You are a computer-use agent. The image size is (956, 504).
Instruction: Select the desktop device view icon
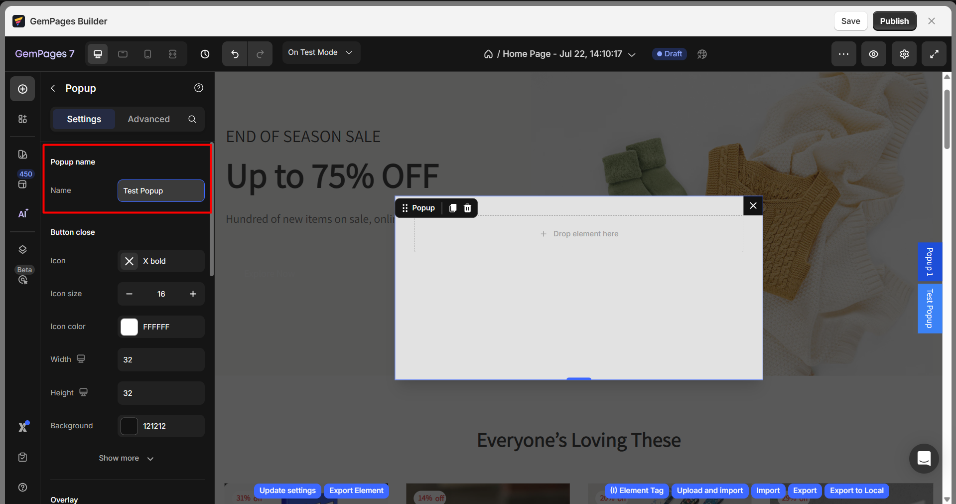coord(98,54)
